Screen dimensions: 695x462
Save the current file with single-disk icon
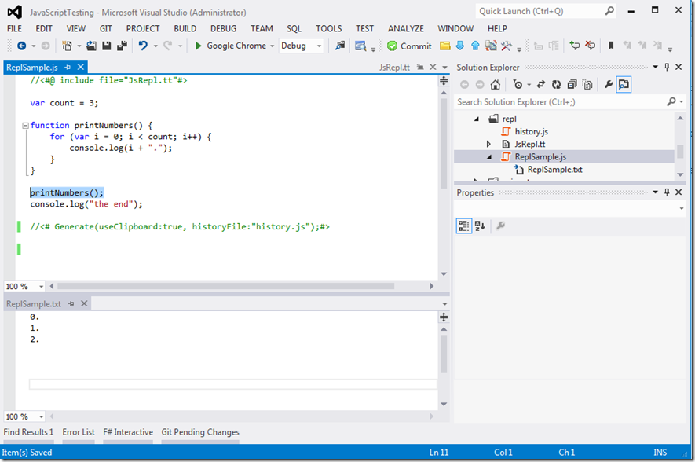point(106,46)
